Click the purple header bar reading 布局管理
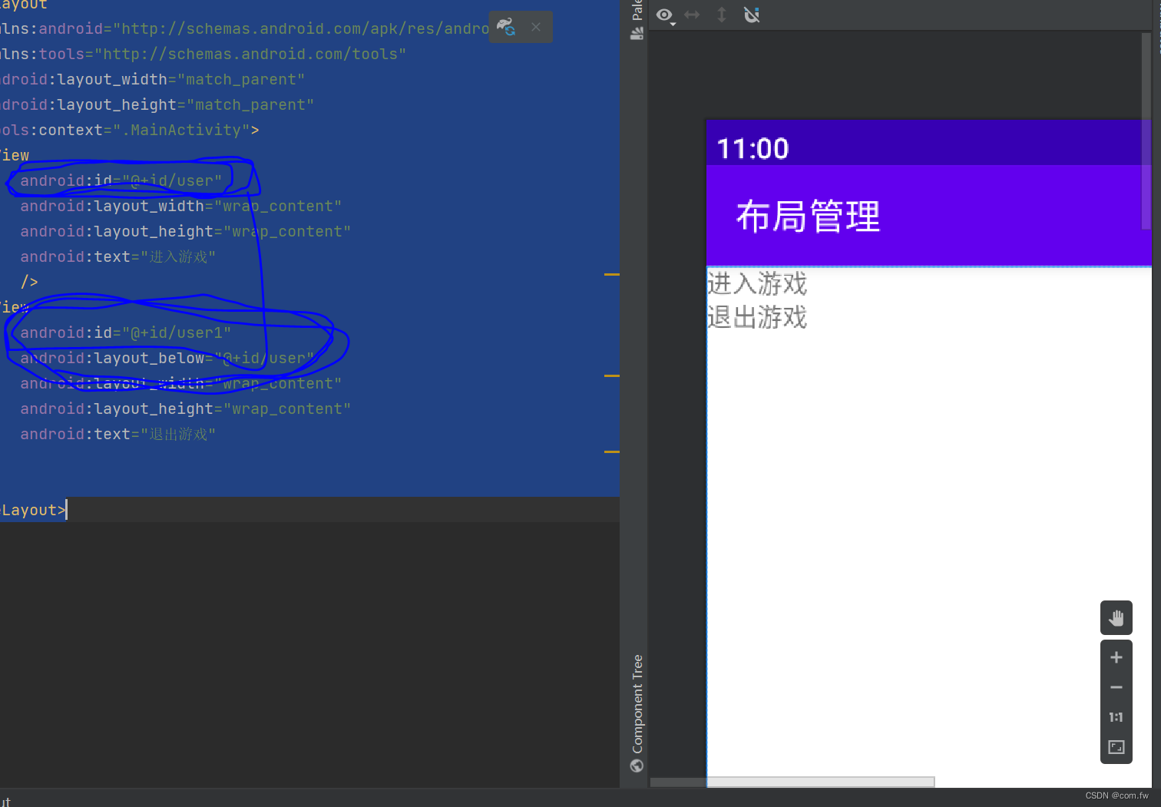 coord(806,216)
